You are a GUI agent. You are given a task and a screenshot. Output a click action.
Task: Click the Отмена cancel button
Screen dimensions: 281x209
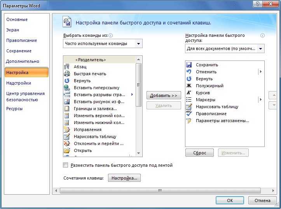pos(262,200)
